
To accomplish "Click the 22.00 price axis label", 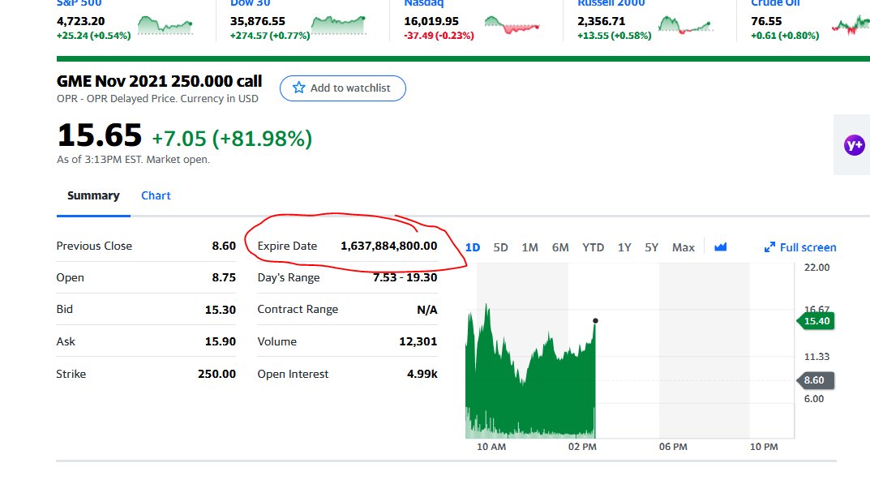I will point(816,268).
